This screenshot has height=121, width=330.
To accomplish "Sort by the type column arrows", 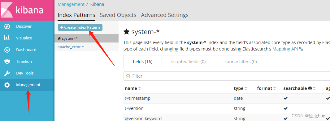I will tap(245, 89).
